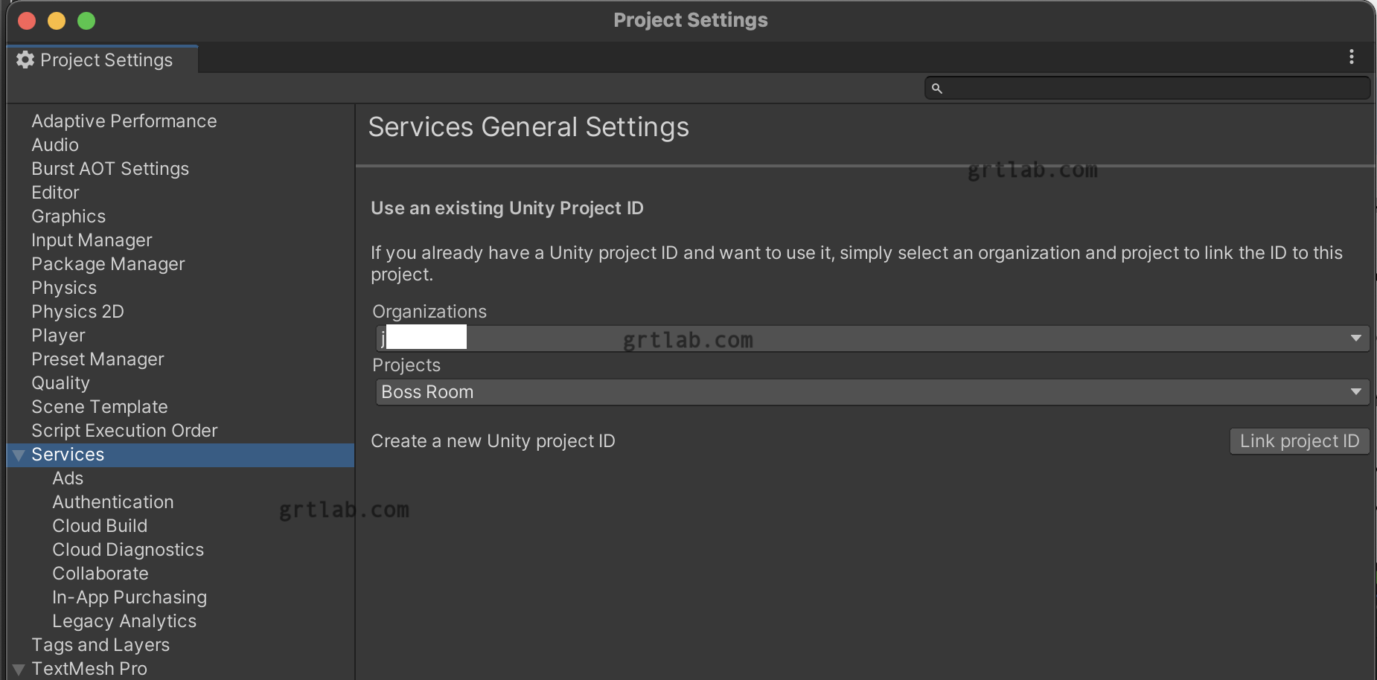
Task: Select Tags and Layers
Action: pos(100,645)
